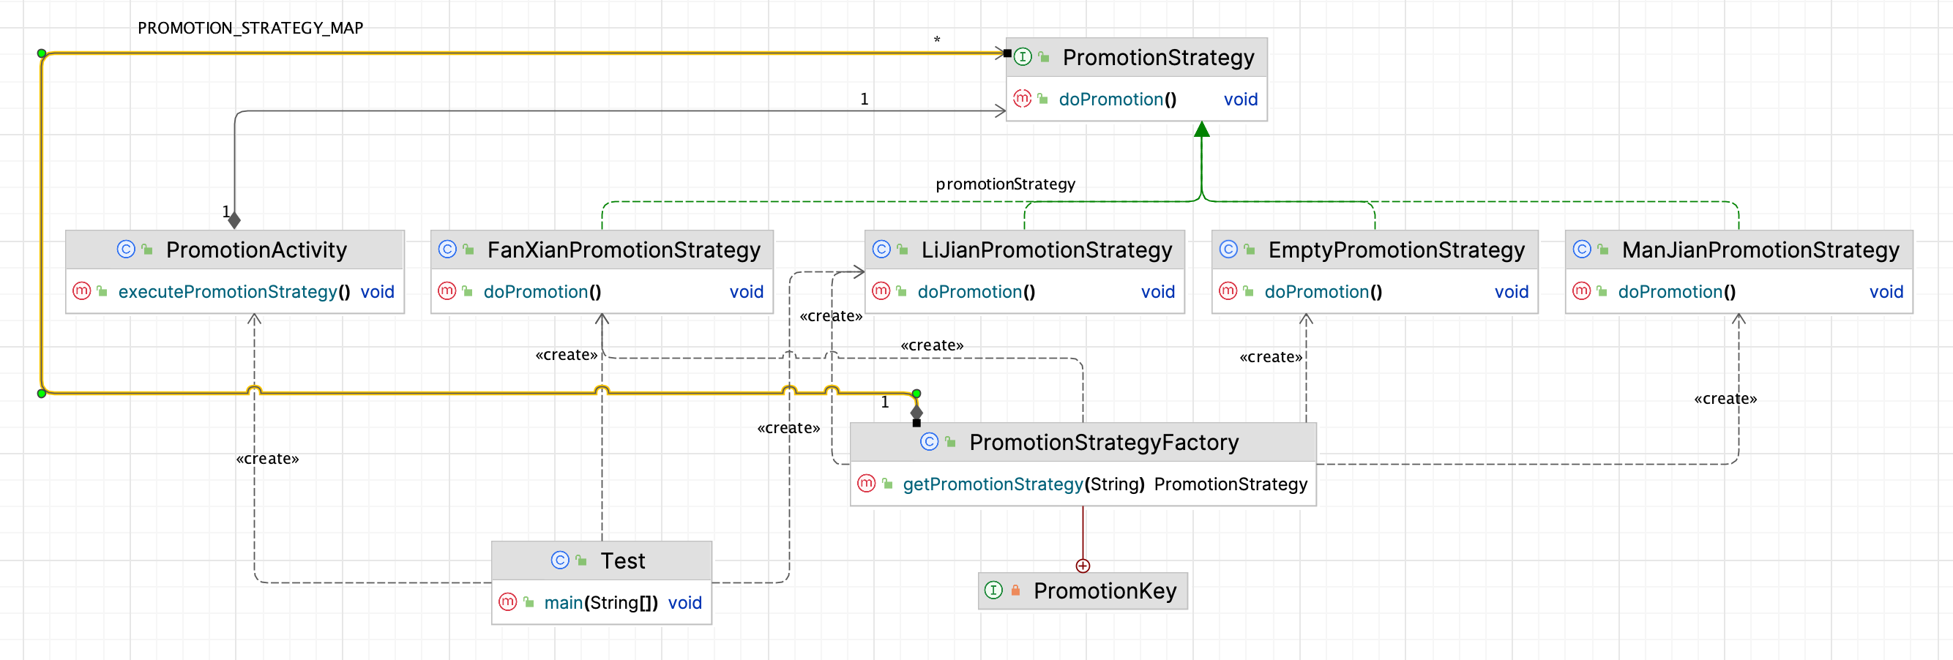The height and width of the screenshot is (660, 1953).
Task: Click the interface icon beside PromotionKey
Action: pos(993,590)
